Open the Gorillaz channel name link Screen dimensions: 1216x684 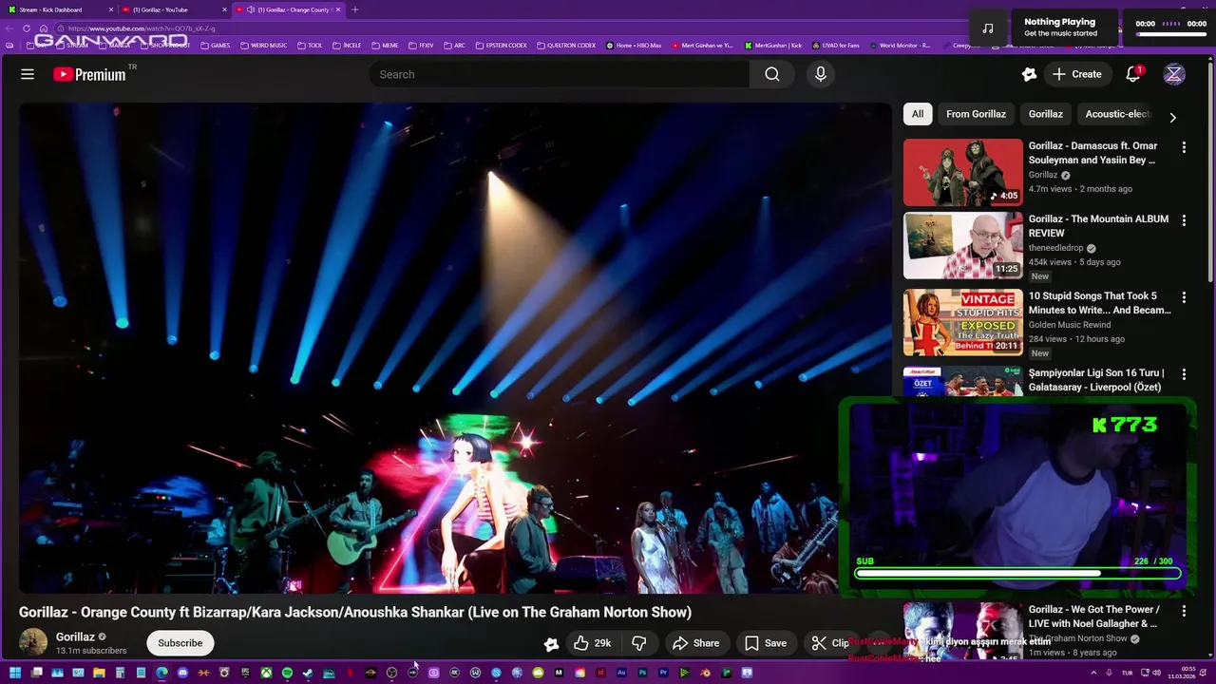coord(75,636)
